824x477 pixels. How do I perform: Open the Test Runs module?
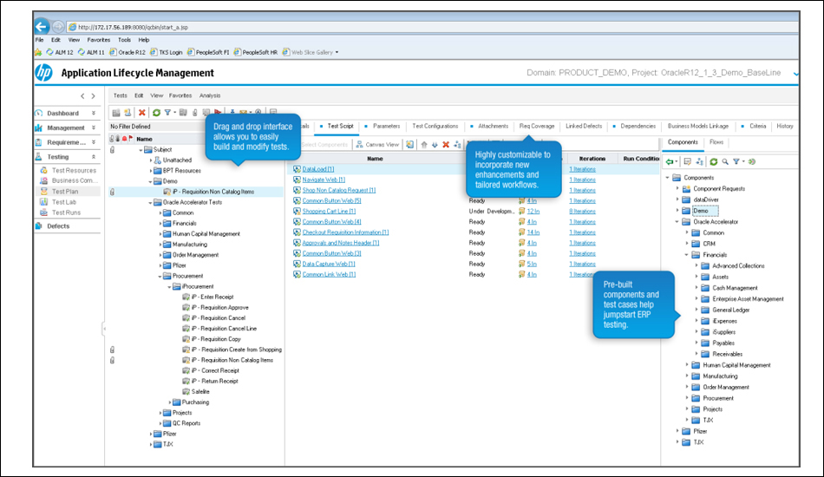pyautogui.click(x=66, y=212)
